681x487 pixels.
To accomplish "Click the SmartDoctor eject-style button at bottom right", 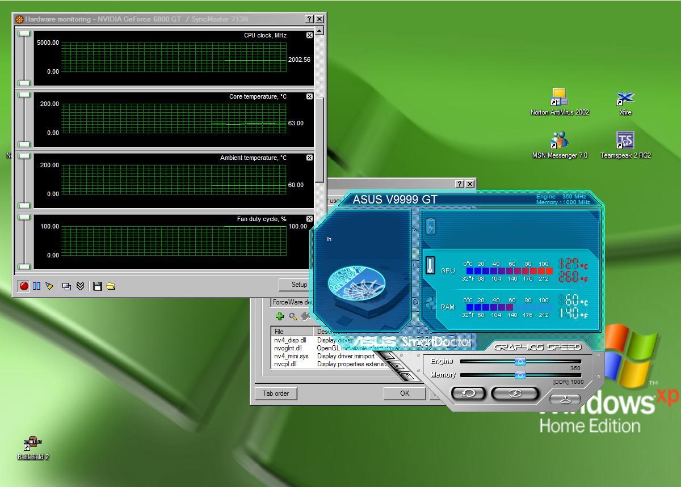I will click(x=565, y=399).
